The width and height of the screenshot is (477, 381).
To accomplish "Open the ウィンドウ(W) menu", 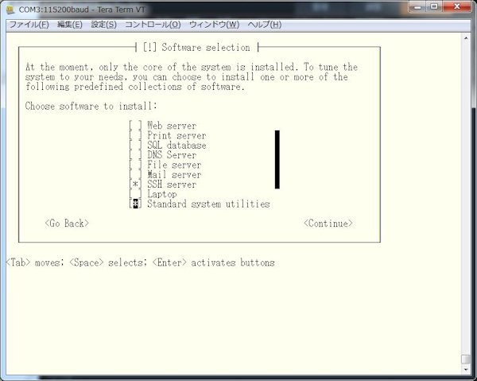I will pos(214,25).
